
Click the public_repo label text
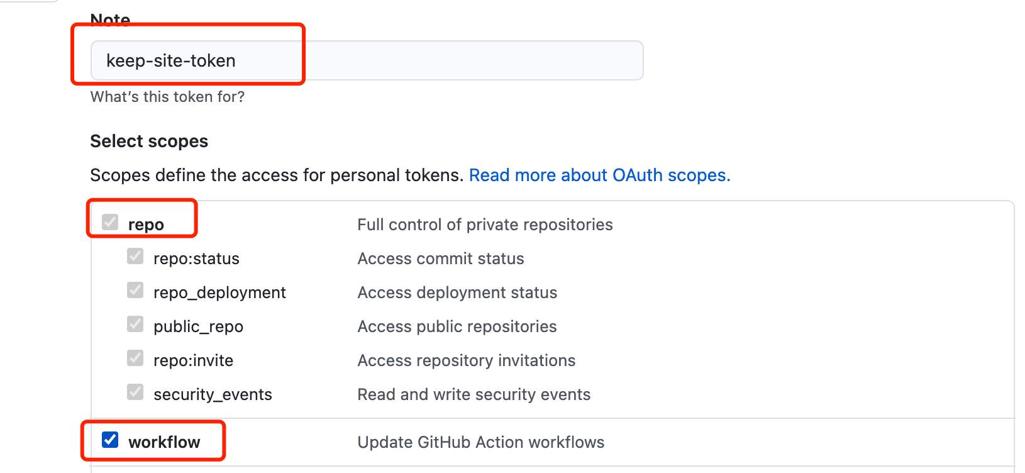coord(198,326)
